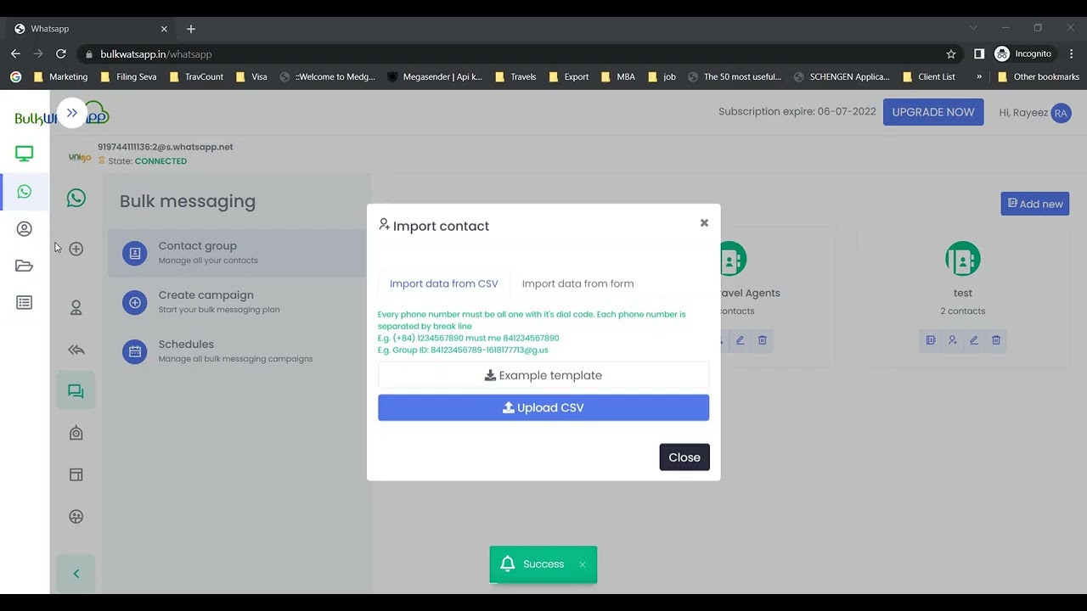Viewport: 1087px width, 611px height.
Task: Toggle the Chrome side panel icon
Action: pyautogui.click(x=979, y=53)
